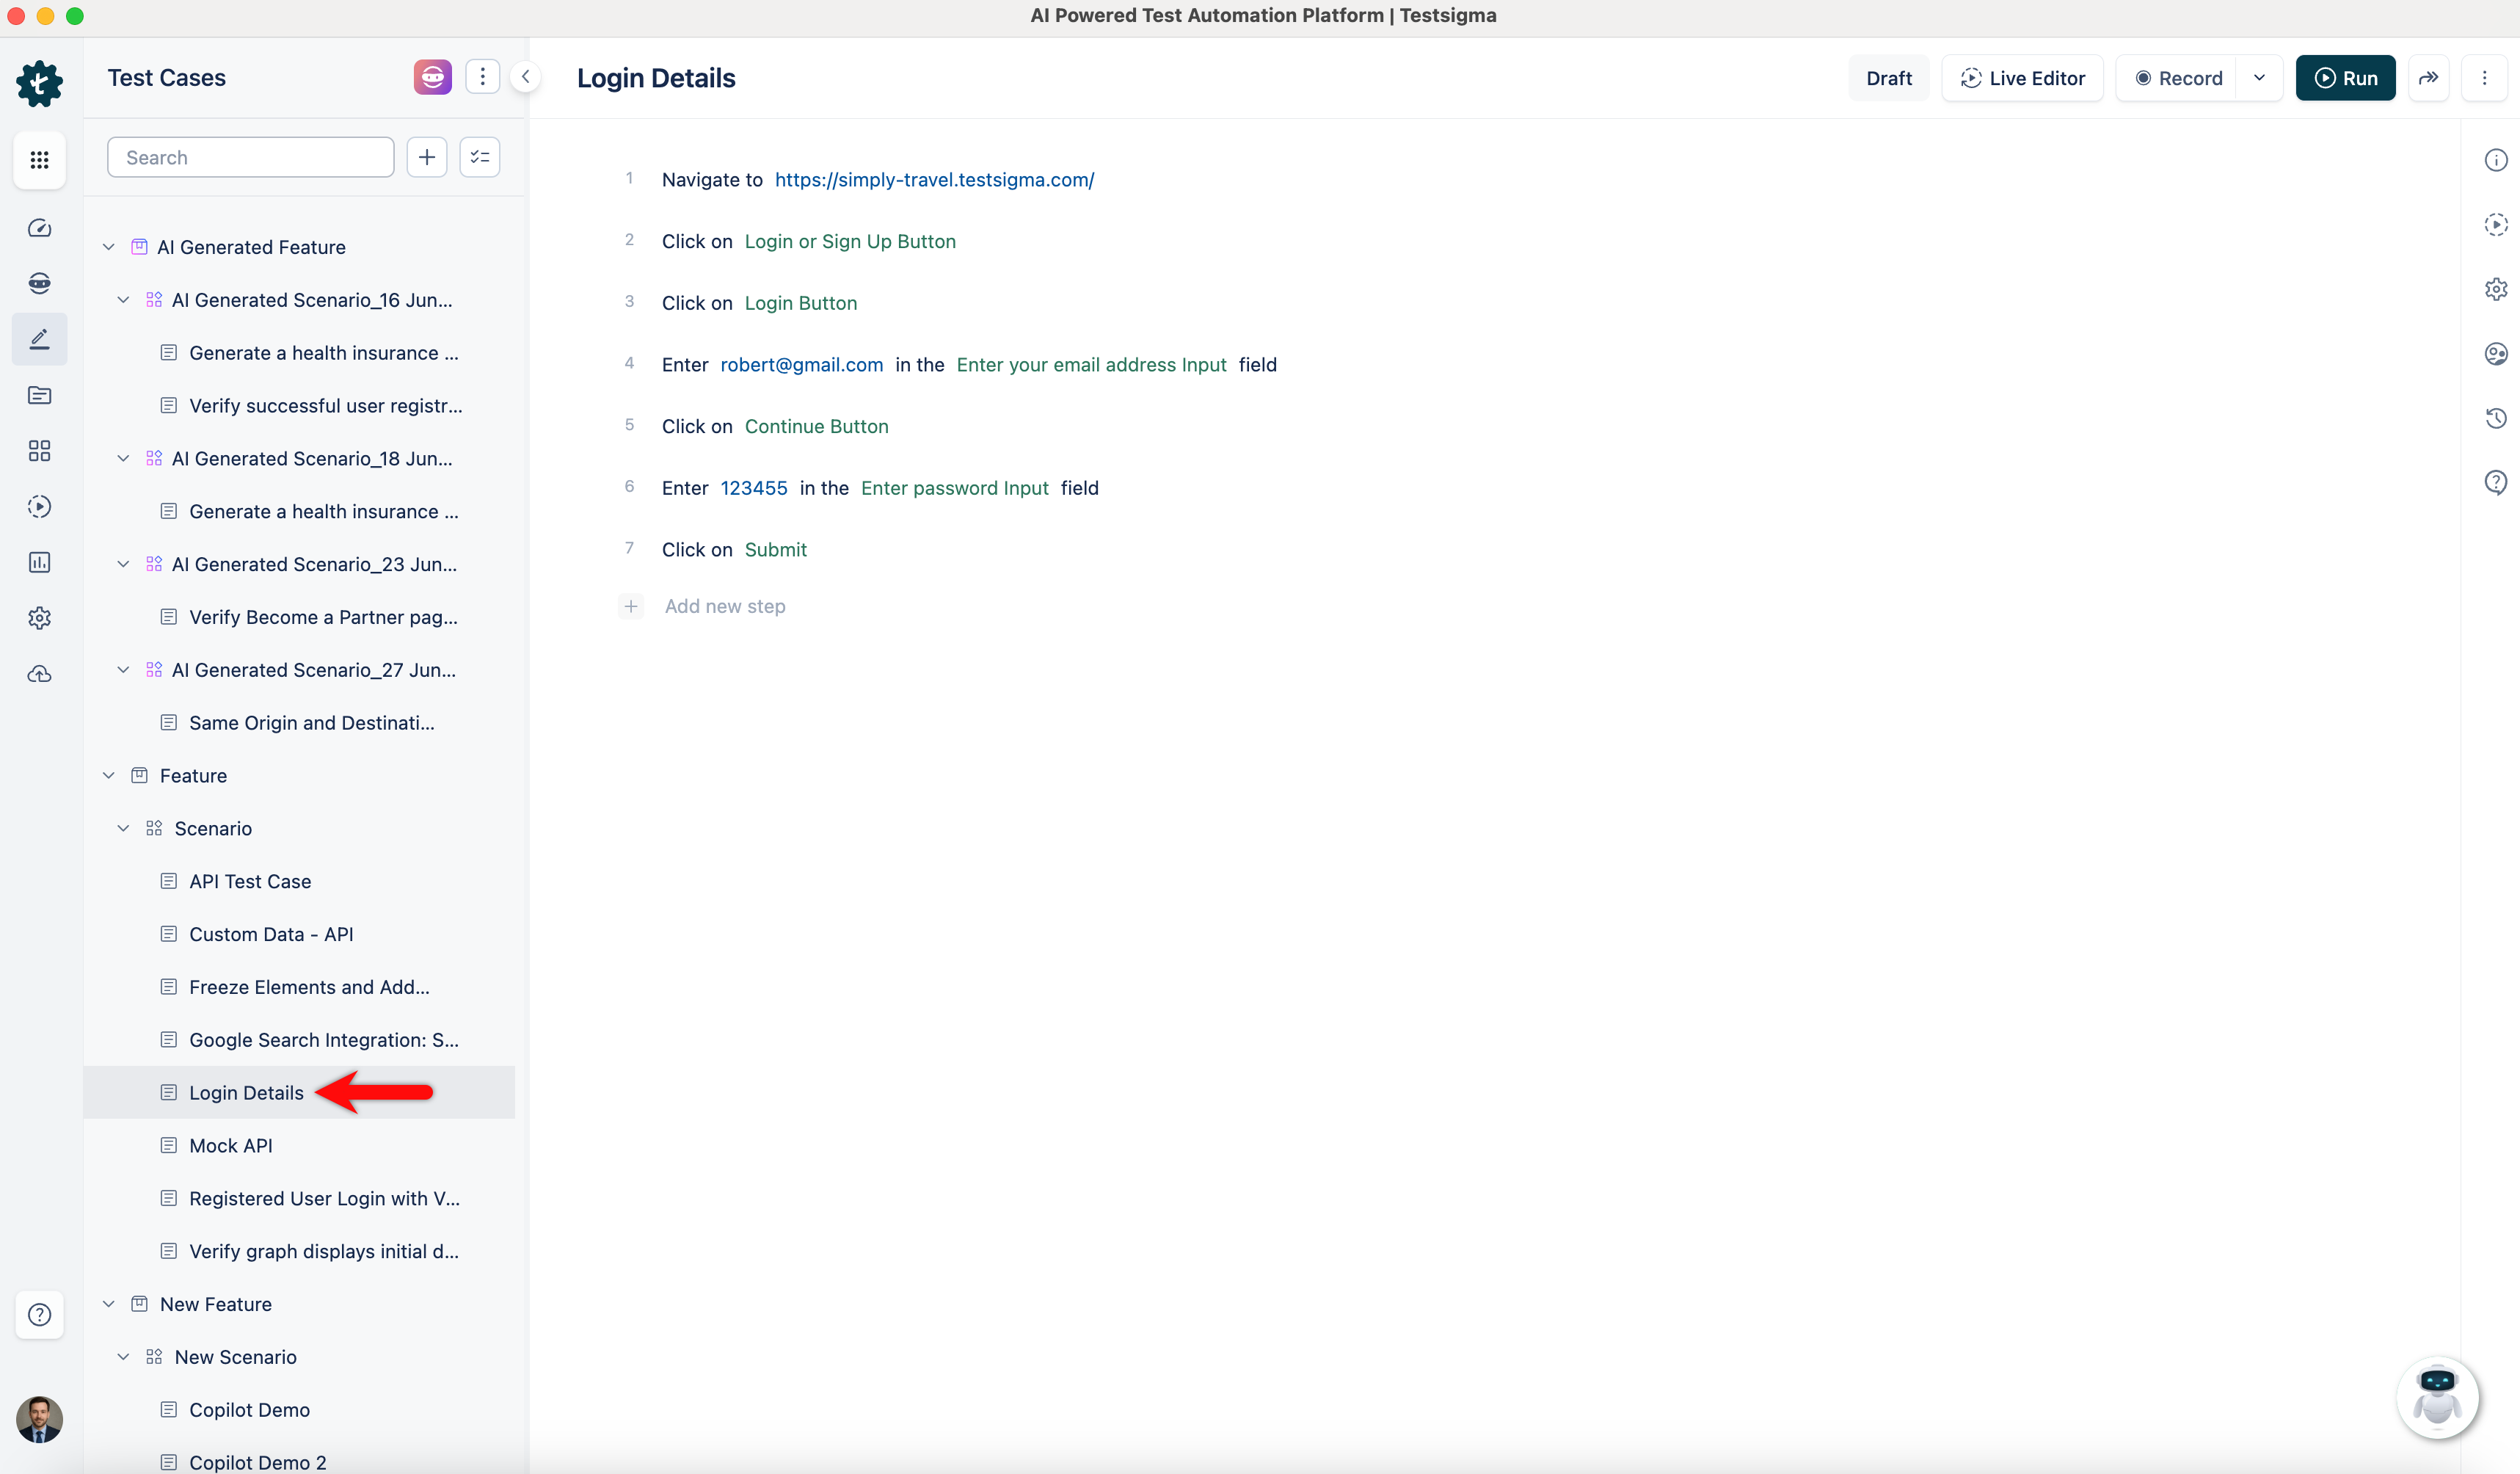
Task: Open the Elements grid icon in sidebar
Action: point(39,450)
